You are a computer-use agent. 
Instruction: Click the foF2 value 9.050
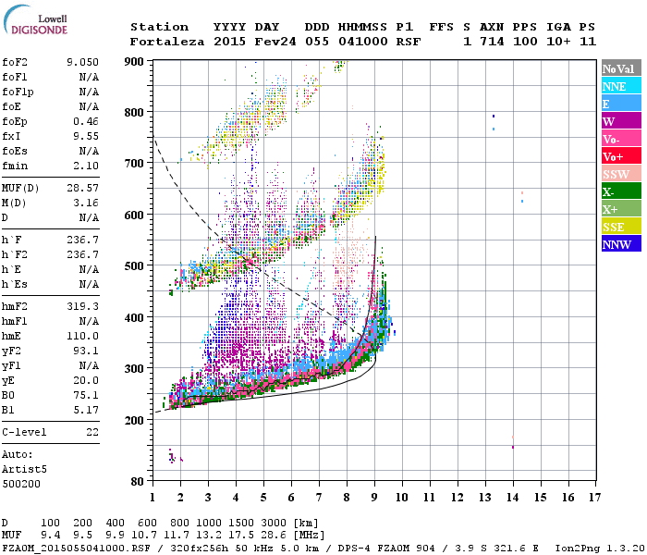[82, 62]
